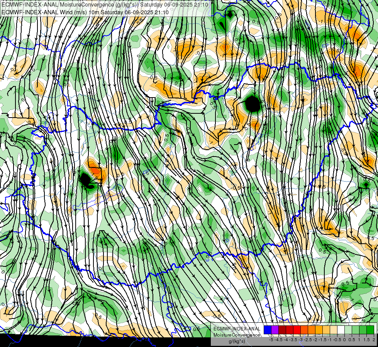Click the -0.5 legend scale value
This screenshot has height=347, width=378.
click(337, 340)
